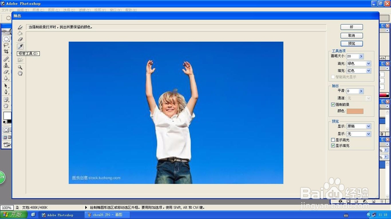The height and width of the screenshot is (219, 391).
Task: Select the Eraser tool in Photoshop toolbox
Action: [x=6, y=72]
